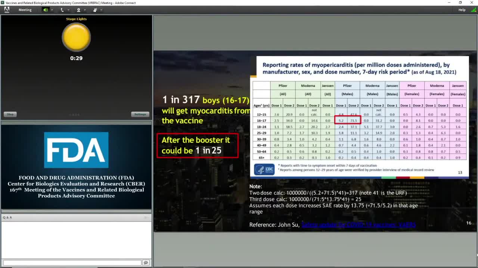Click the '1 in 317' heading text
Viewport: 478px width, 268px height.
181,100
